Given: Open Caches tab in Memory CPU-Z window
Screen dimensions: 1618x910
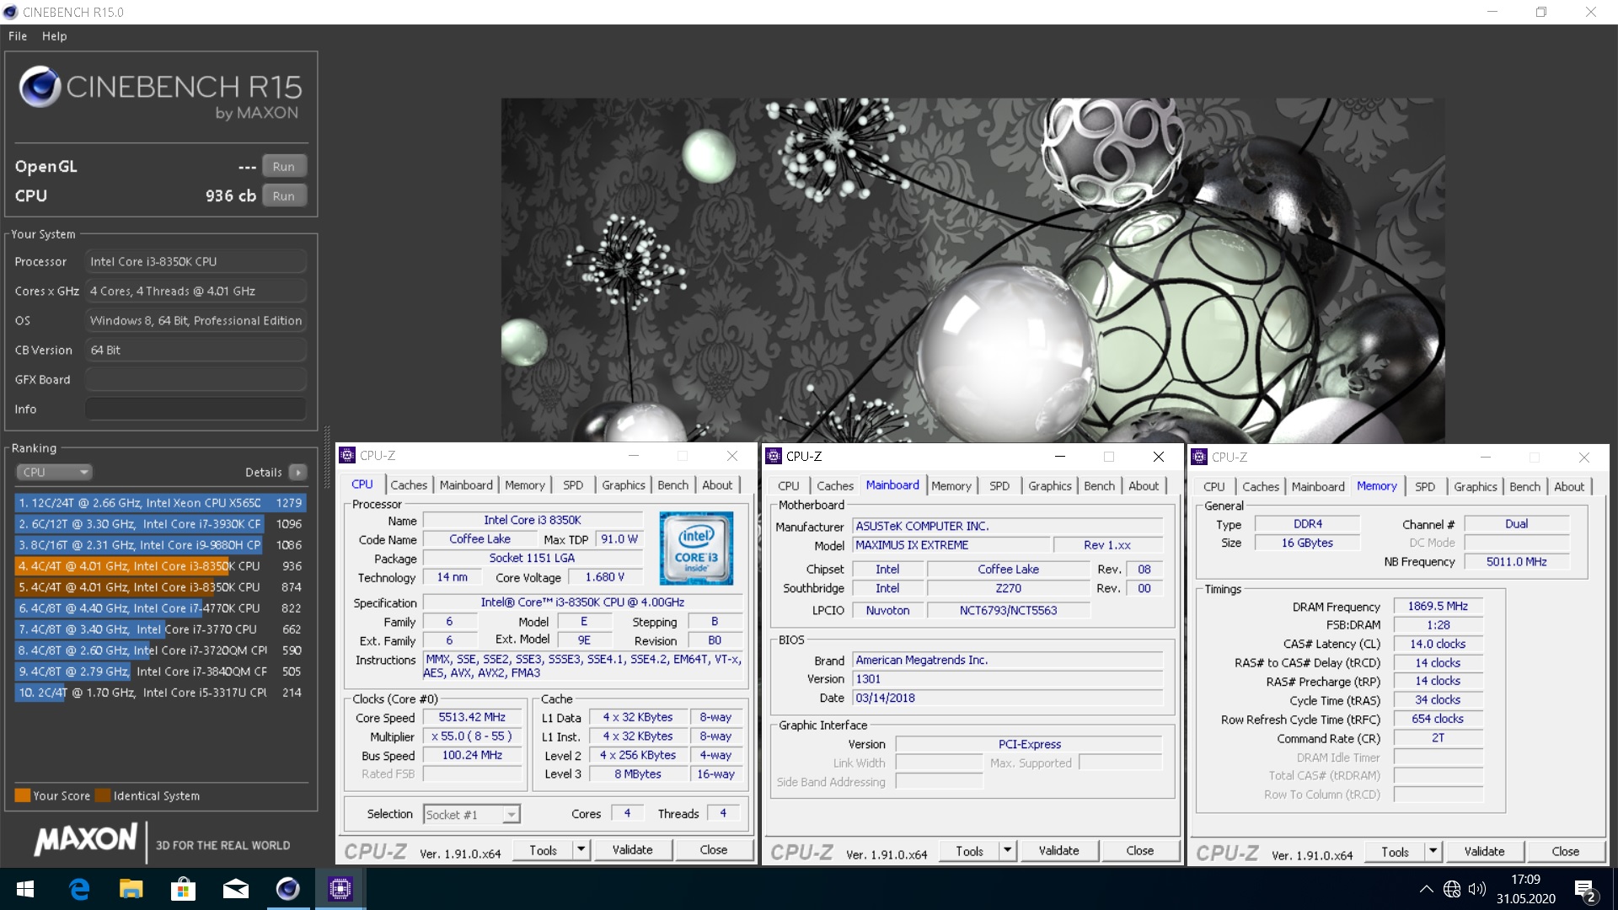Looking at the screenshot, I should click(1261, 487).
